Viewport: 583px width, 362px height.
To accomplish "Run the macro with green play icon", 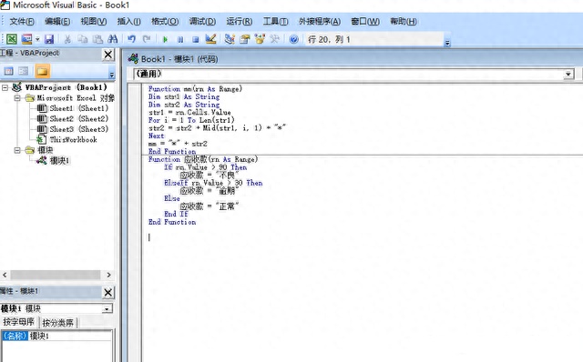I will click(x=165, y=39).
